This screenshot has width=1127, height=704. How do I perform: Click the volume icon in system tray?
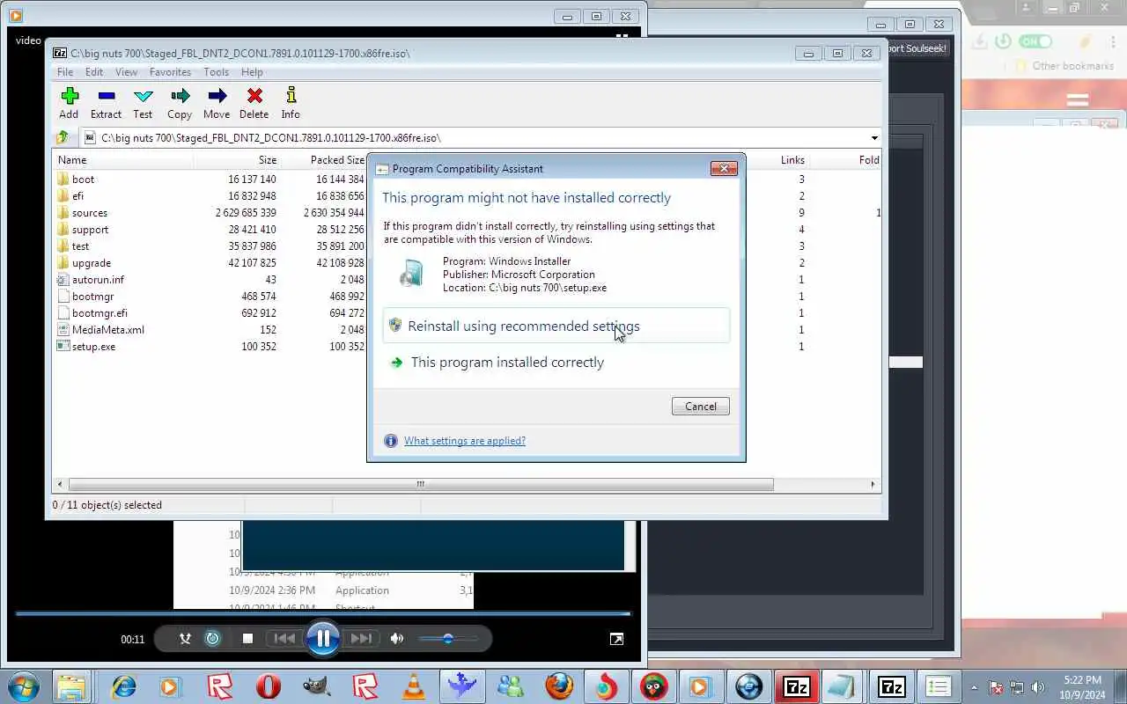pos(1038,687)
